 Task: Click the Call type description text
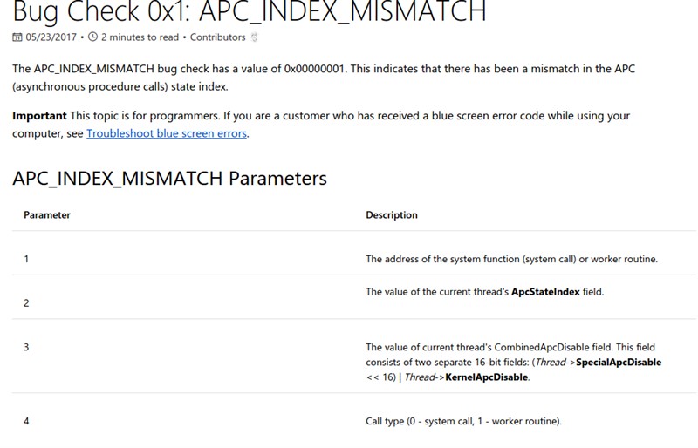pos(464,421)
